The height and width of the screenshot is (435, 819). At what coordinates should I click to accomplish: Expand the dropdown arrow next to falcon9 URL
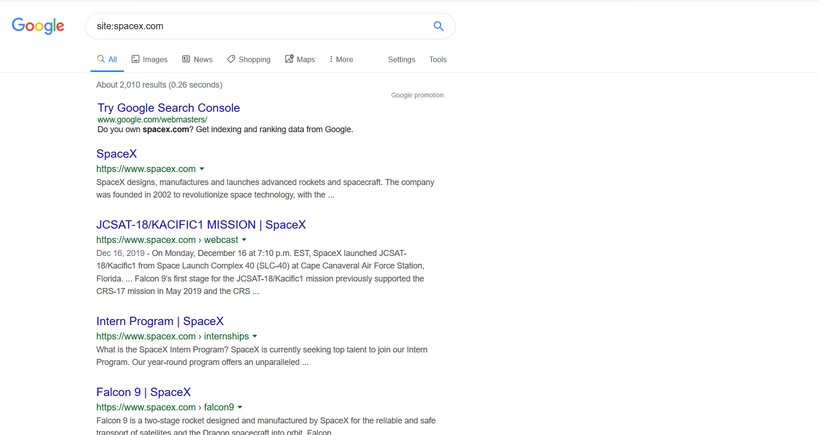(x=240, y=408)
